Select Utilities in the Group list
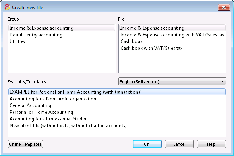234x156 pixels. click(17, 41)
